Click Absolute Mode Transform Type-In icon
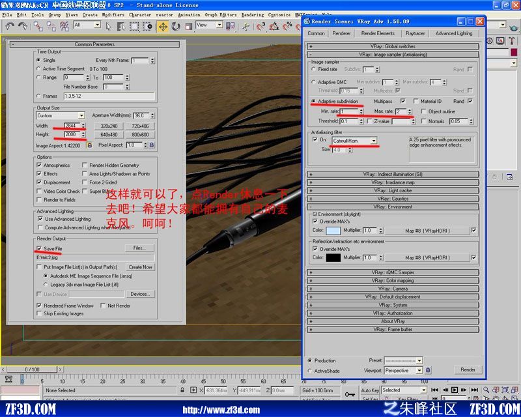Screen dimensions: 521x417 (193, 390)
